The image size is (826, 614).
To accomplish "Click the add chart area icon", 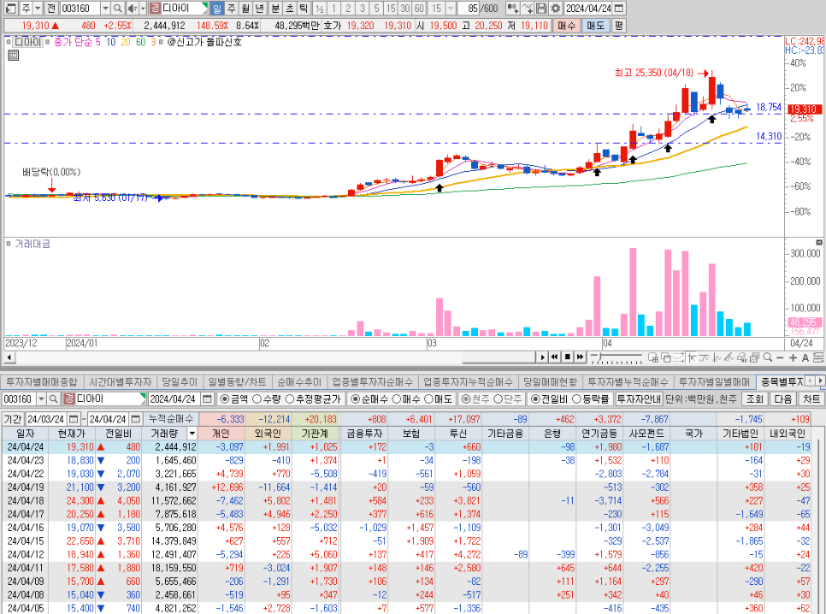I will pyautogui.click(x=653, y=357).
